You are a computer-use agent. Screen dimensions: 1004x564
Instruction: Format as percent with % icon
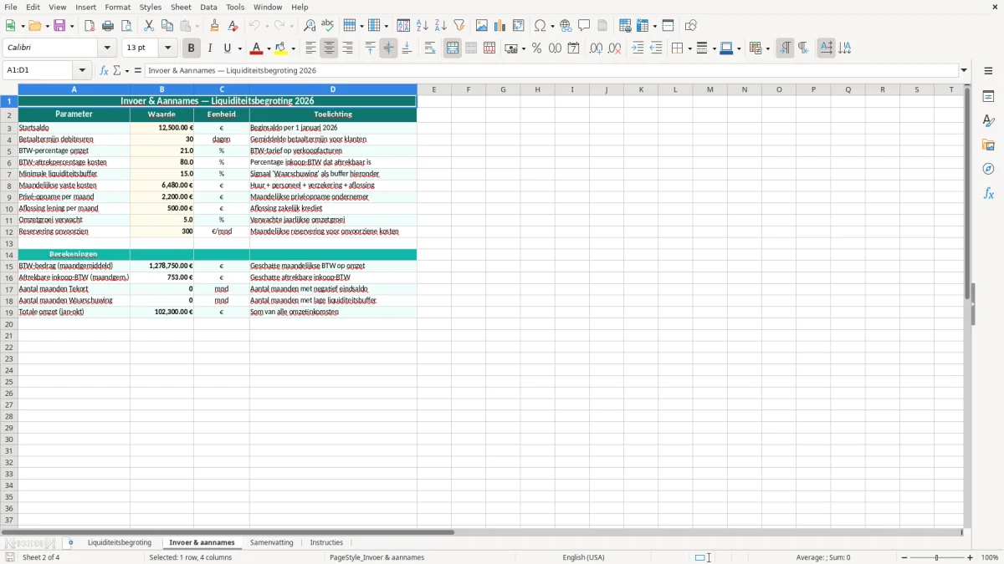[x=537, y=48]
